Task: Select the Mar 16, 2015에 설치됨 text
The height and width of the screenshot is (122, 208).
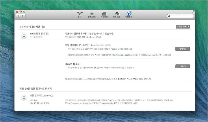Action: point(39,103)
